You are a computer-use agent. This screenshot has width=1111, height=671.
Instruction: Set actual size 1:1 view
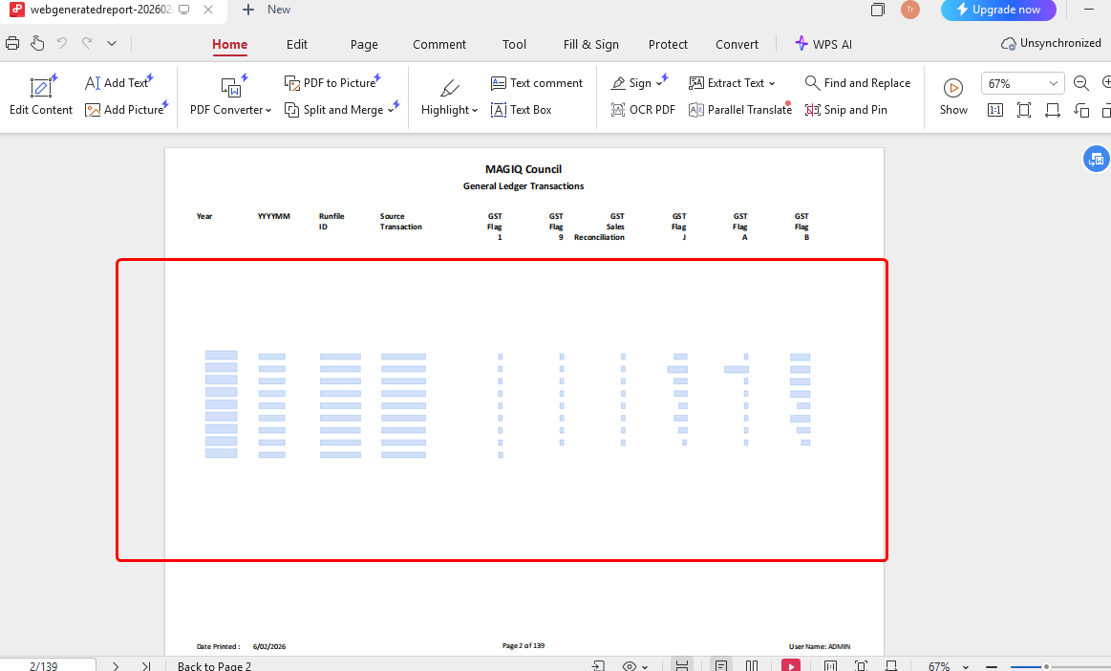tap(994, 110)
